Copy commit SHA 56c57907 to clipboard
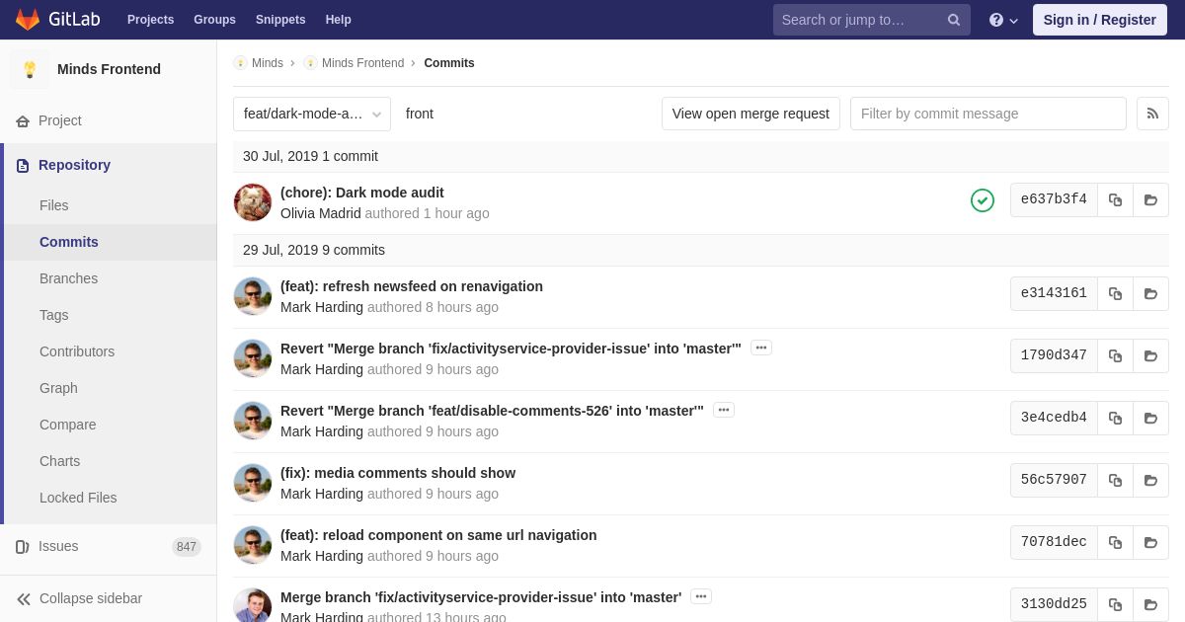1185x622 pixels. pyautogui.click(x=1115, y=481)
